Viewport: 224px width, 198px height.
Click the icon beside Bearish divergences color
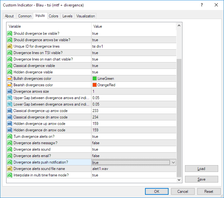pos(10,85)
